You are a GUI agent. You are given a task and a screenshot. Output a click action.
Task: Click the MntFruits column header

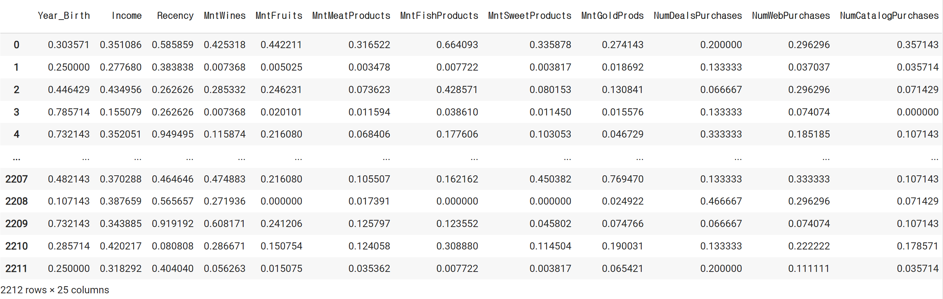point(279,16)
